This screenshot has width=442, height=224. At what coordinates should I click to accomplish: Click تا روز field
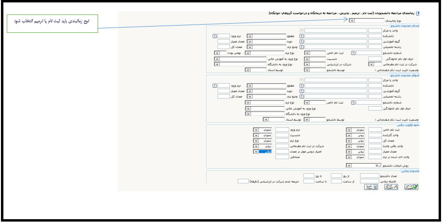pos(309,176)
